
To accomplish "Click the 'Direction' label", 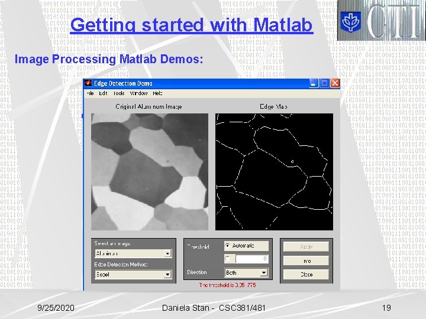I will point(197,272).
